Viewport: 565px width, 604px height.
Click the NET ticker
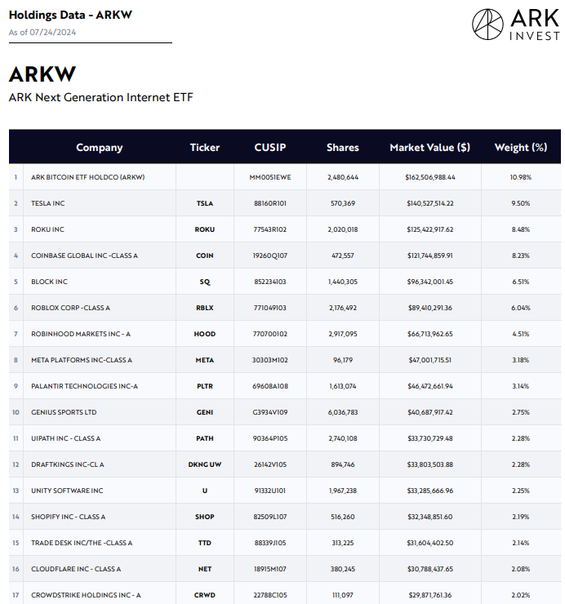[x=205, y=569]
